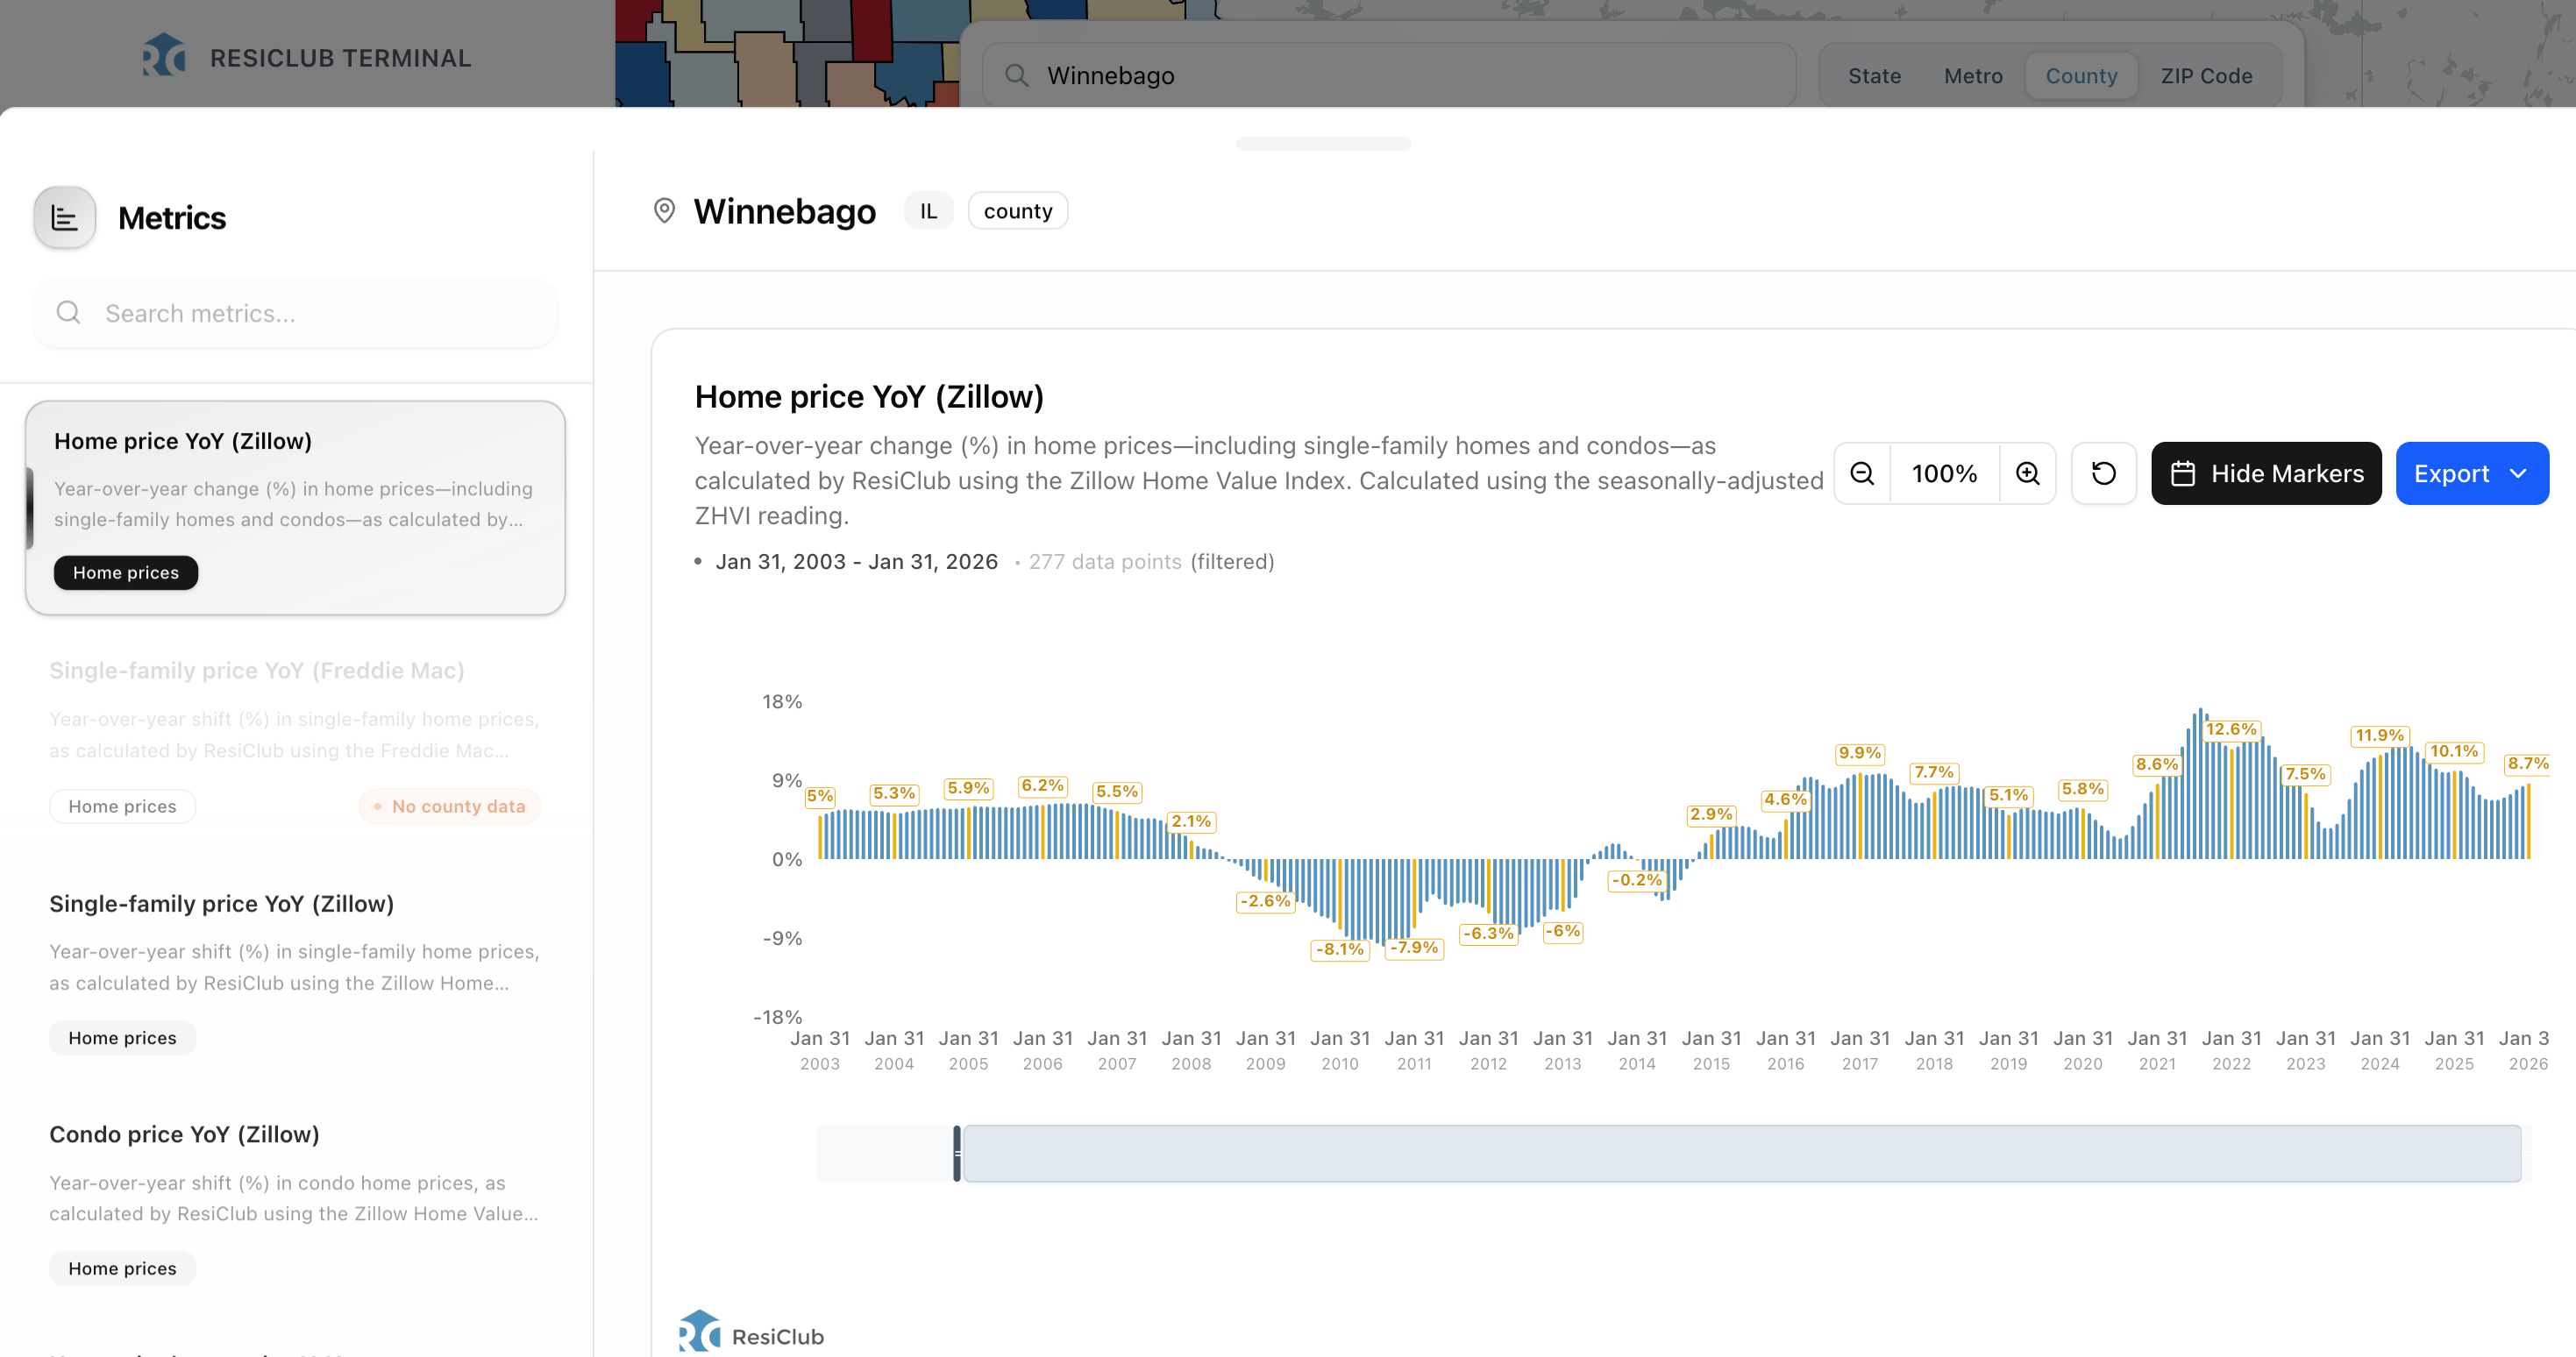Reset chart view with circular arrow icon
The height and width of the screenshot is (1357, 2576).
(x=2103, y=473)
